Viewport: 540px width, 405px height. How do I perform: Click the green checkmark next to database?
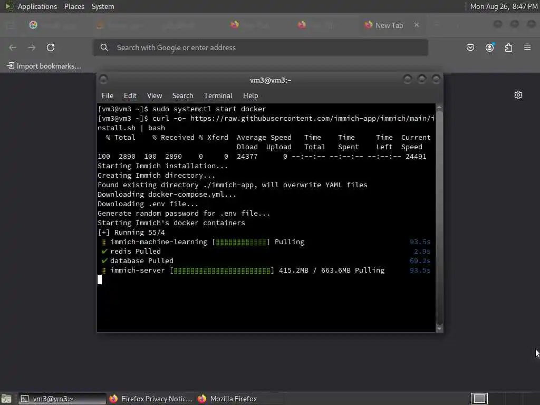point(104,261)
